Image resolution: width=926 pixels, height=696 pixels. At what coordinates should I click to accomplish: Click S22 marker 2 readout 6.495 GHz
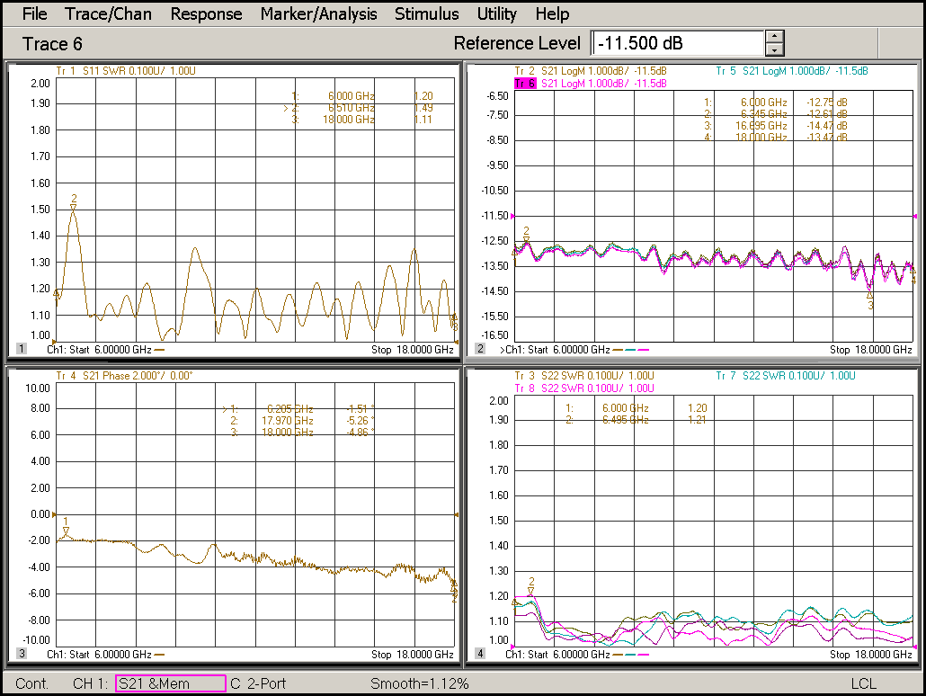(626, 420)
